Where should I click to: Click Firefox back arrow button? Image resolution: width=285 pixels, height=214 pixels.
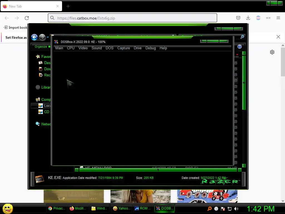(7, 18)
